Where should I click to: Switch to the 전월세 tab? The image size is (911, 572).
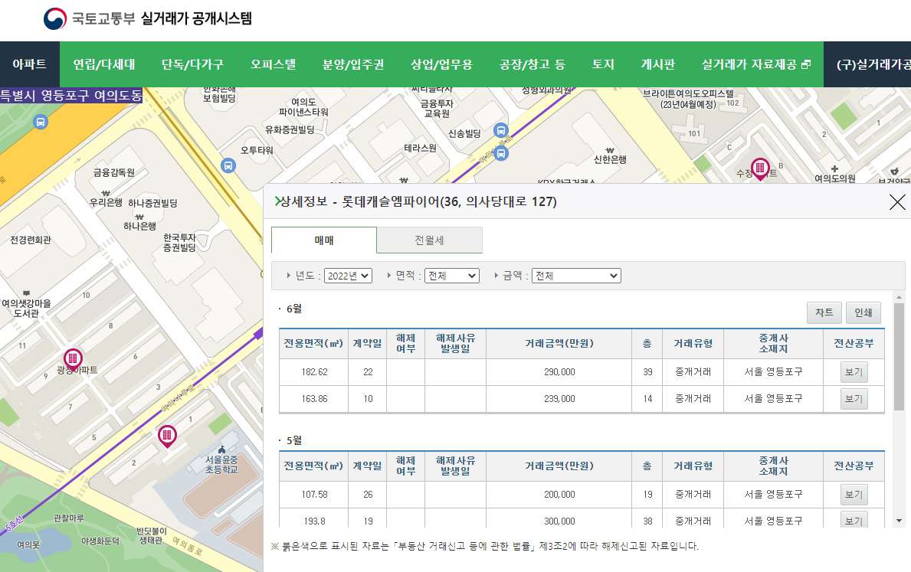pyautogui.click(x=429, y=240)
